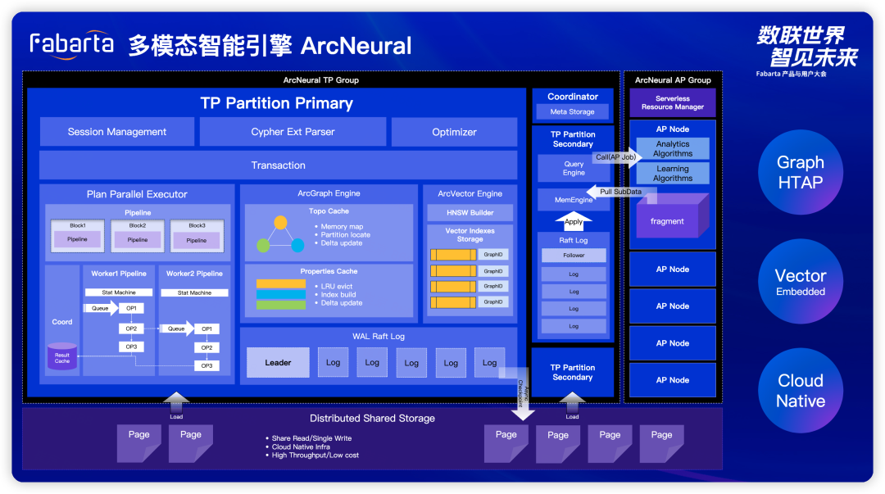This screenshot has height=494, width=885.
Task: Click the orange bar in Properties Cache
Action: 280,283
